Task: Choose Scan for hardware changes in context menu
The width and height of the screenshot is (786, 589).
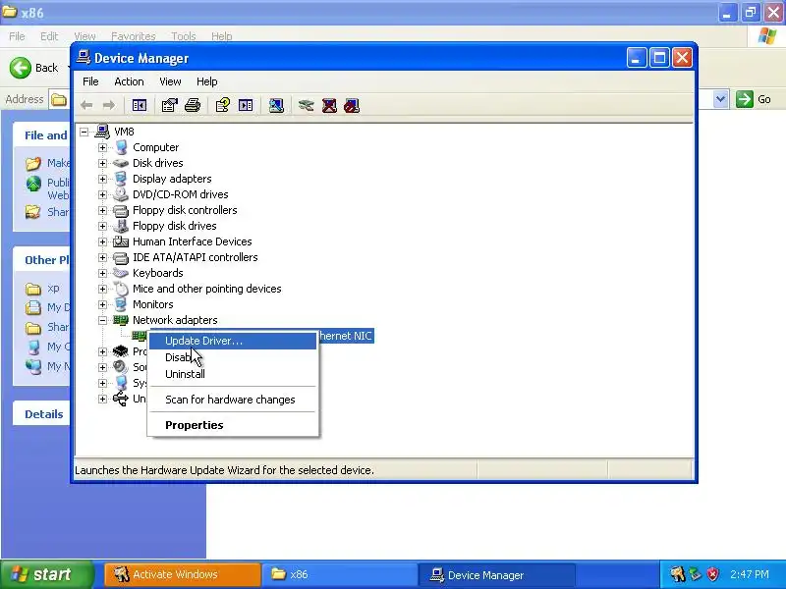Action: pyautogui.click(x=233, y=400)
